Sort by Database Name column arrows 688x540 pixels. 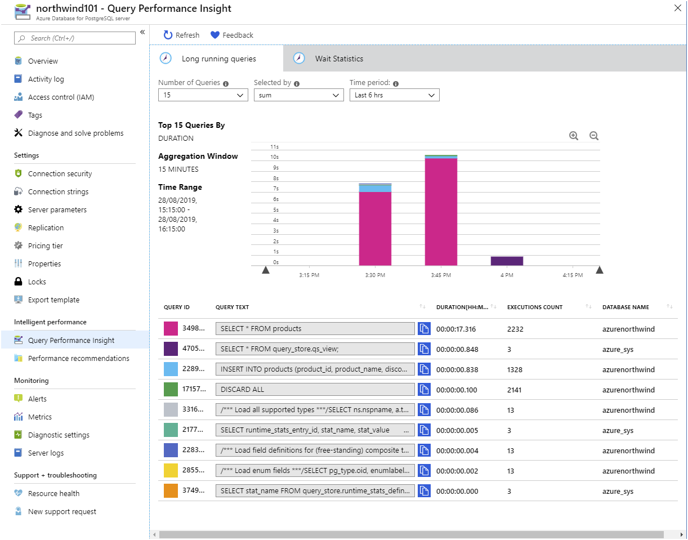669,306
